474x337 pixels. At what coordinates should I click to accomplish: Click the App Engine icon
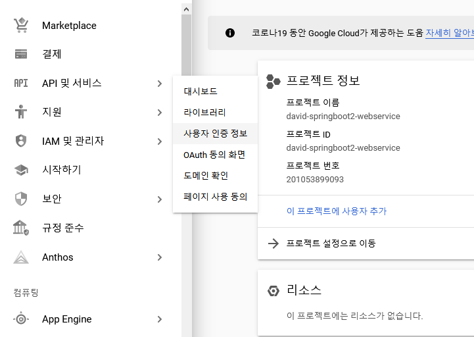[x=21, y=319]
